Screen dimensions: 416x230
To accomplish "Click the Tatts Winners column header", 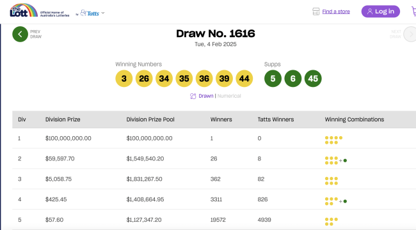I will coord(276,119).
